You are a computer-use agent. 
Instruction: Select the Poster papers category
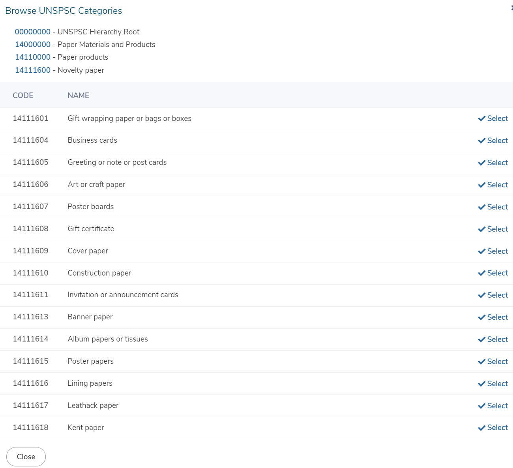(493, 362)
